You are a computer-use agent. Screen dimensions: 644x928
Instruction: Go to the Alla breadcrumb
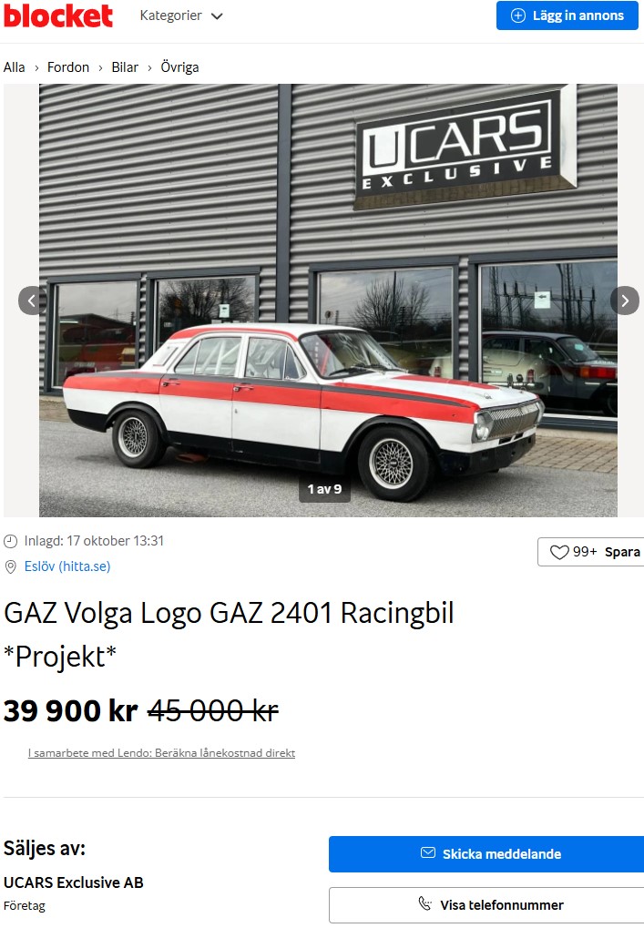(15, 67)
